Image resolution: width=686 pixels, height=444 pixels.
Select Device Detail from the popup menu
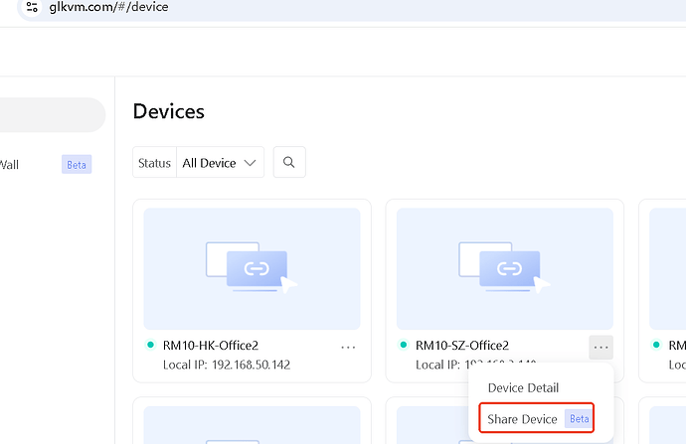[523, 387]
